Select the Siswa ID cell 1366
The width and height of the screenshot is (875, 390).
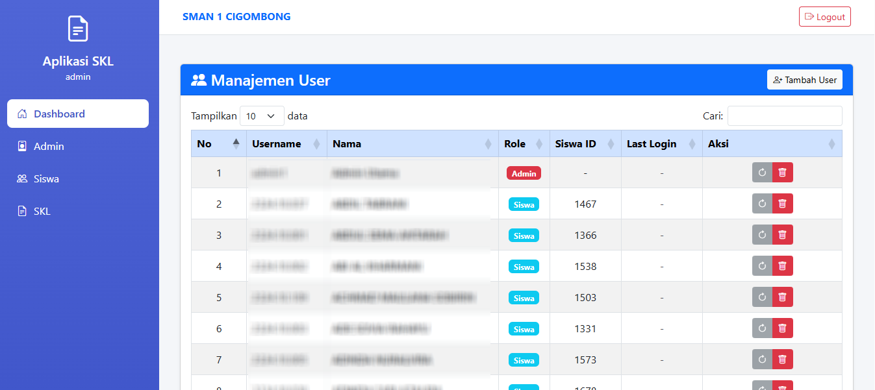coord(585,235)
